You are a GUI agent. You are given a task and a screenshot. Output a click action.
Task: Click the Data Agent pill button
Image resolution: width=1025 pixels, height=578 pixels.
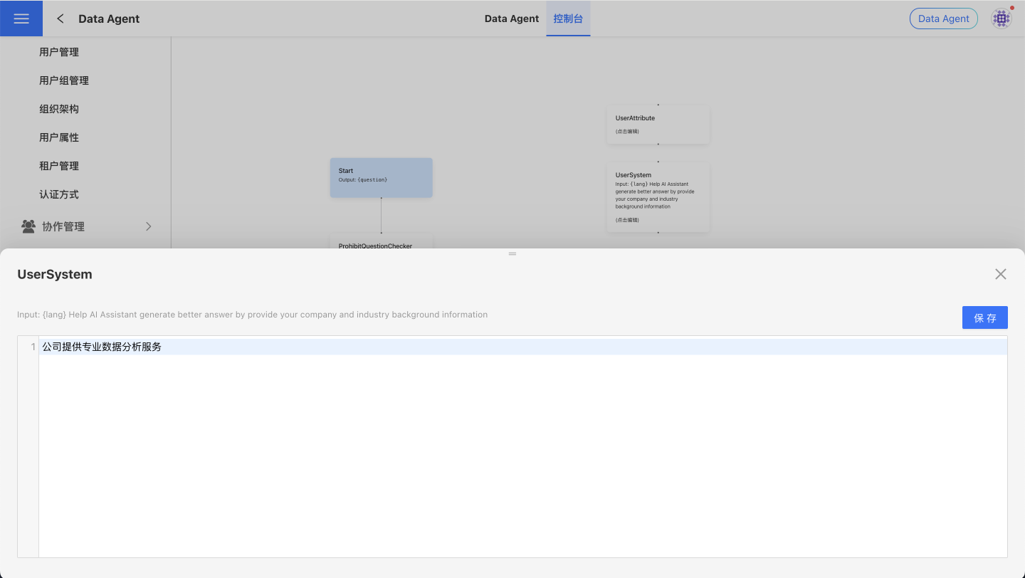pos(943,19)
